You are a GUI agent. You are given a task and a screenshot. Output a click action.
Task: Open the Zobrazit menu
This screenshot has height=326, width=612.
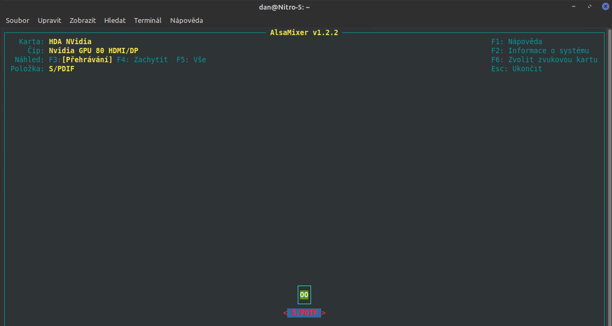point(82,20)
